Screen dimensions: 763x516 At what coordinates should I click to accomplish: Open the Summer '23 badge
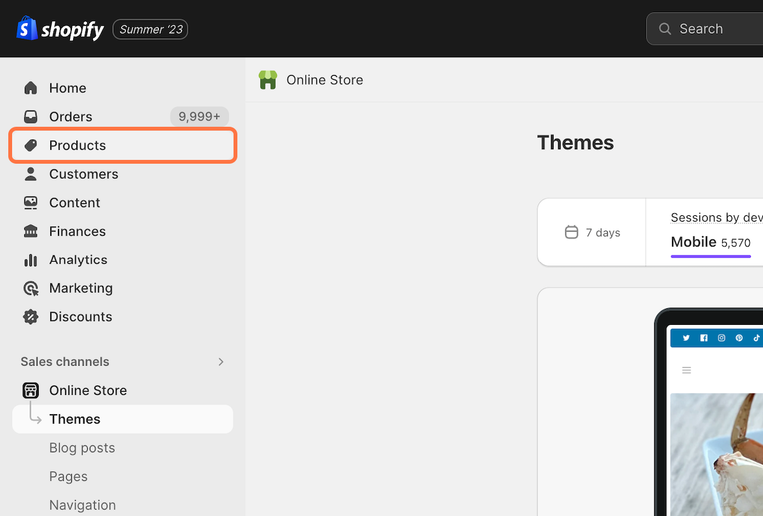150,29
